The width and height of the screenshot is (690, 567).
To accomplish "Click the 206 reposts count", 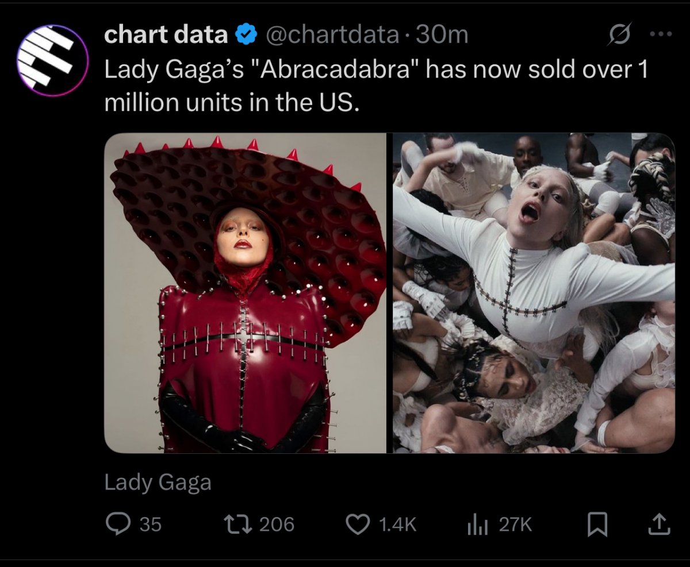I will (277, 524).
